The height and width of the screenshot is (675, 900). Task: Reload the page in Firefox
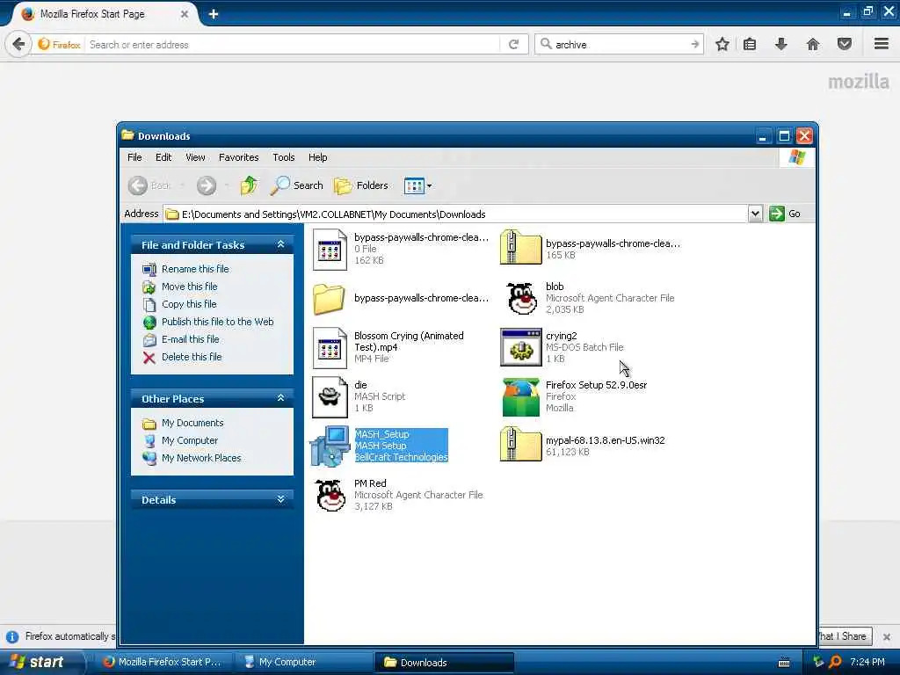[x=513, y=44]
